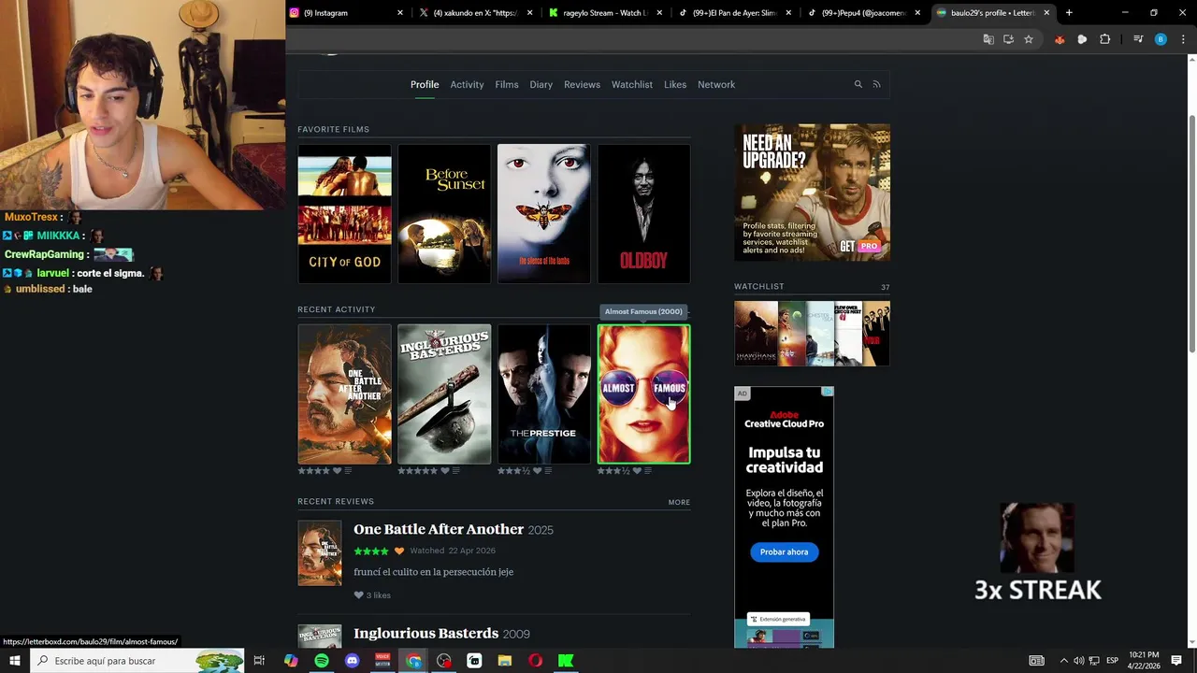Screen dimensions: 1197x673
Task: Open new browser tab with plus
Action: pyautogui.click(x=1069, y=13)
